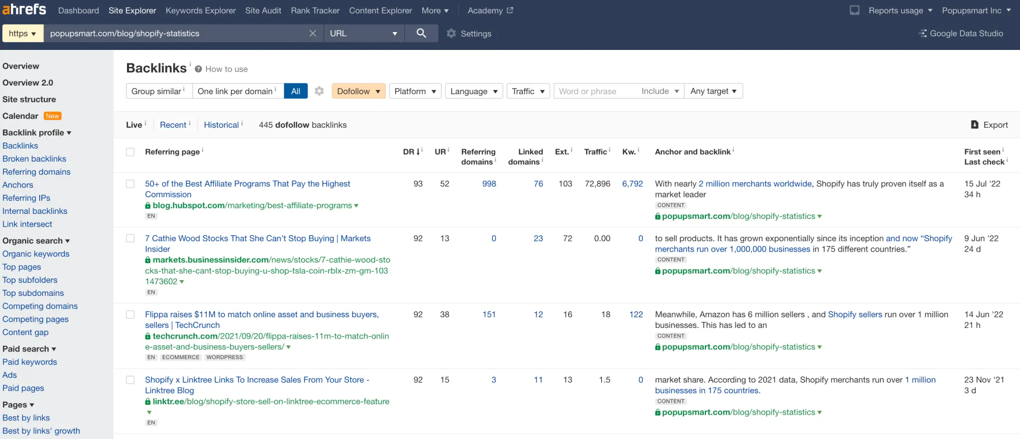The image size is (1020, 439).
Task: Open the Dofollow filter dropdown
Action: coord(359,91)
